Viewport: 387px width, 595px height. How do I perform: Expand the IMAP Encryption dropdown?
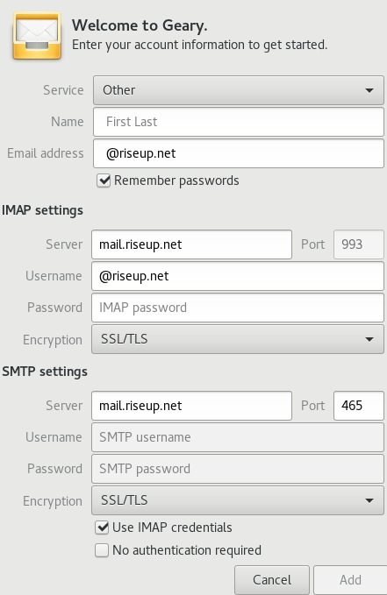238,339
